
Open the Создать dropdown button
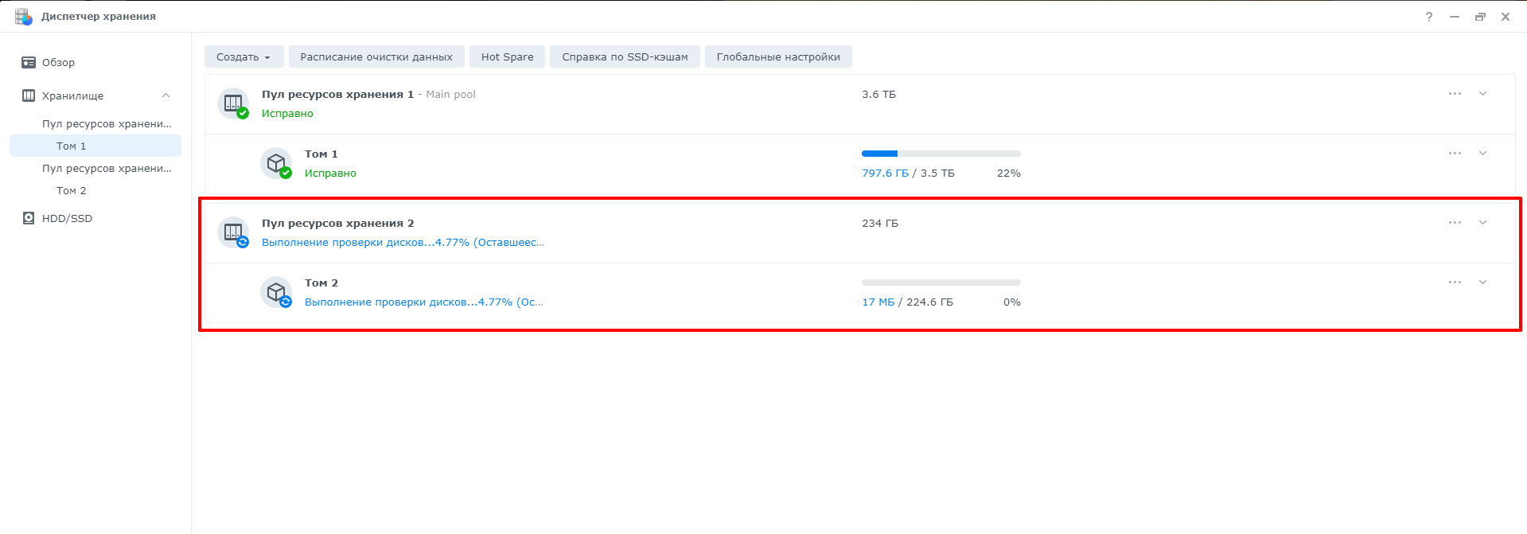click(x=243, y=57)
